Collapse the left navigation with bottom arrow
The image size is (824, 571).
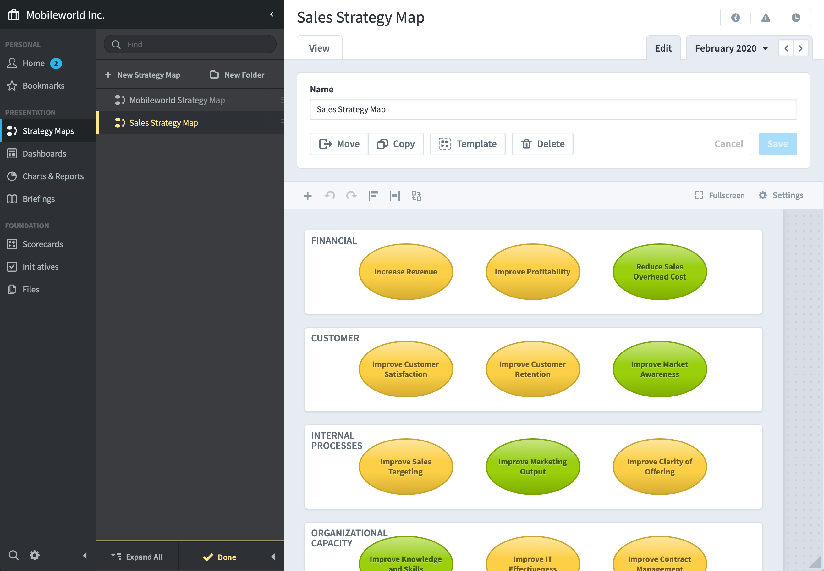coord(85,556)
